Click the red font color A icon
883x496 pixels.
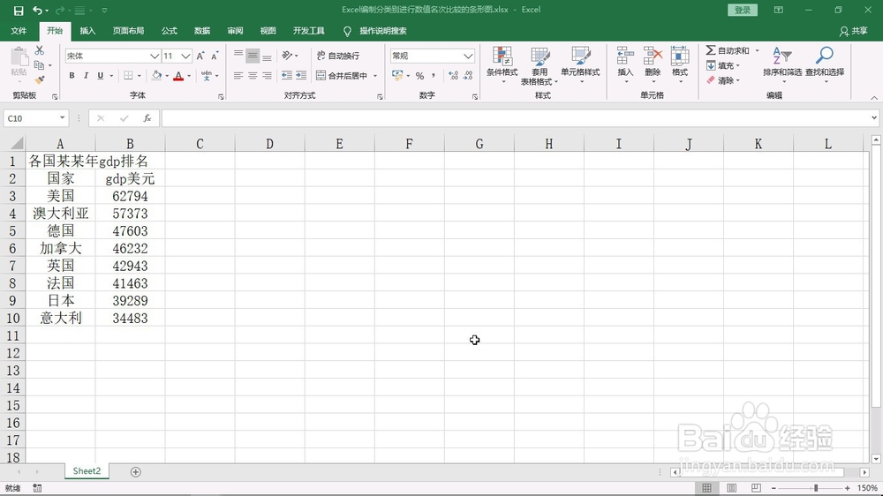point(178,75)
